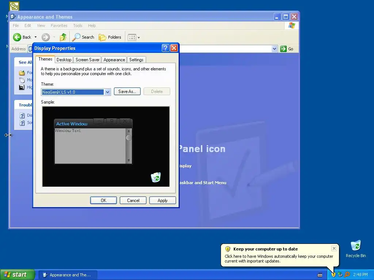This screenshot has width=374, height=280.
Task: Click the Mouse Pointers icon in See Also
Action: pyautogui.click(x=22, y=80)
